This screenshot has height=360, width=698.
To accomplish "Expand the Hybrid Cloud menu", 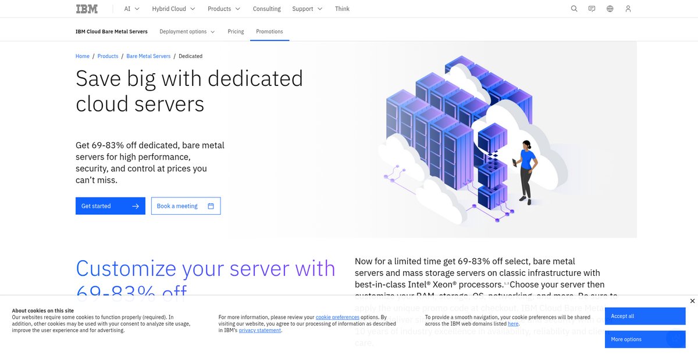I will click(173, 9).
